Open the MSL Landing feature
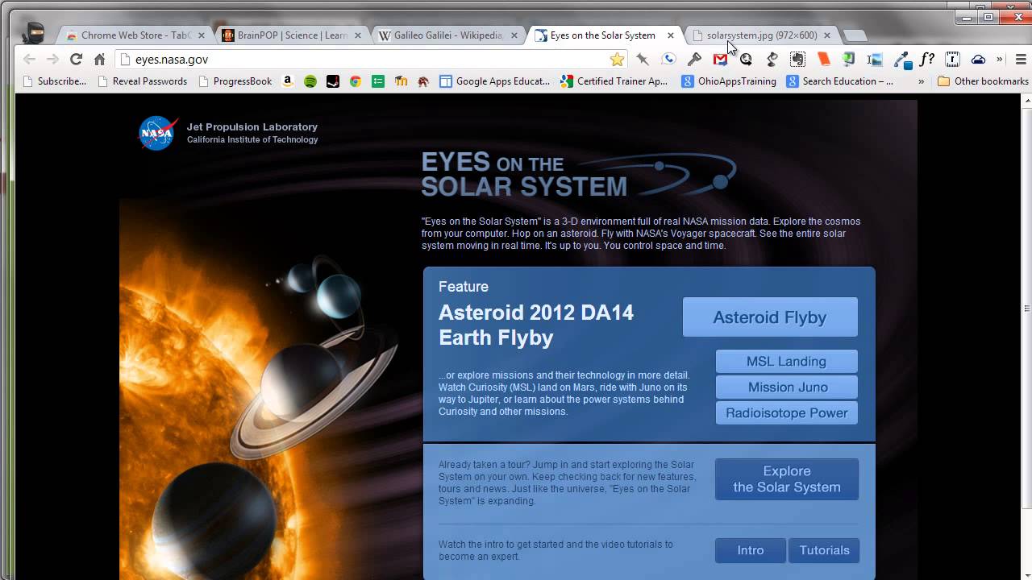Viewport: 1032px width, 580px height. tap(786, 361)
